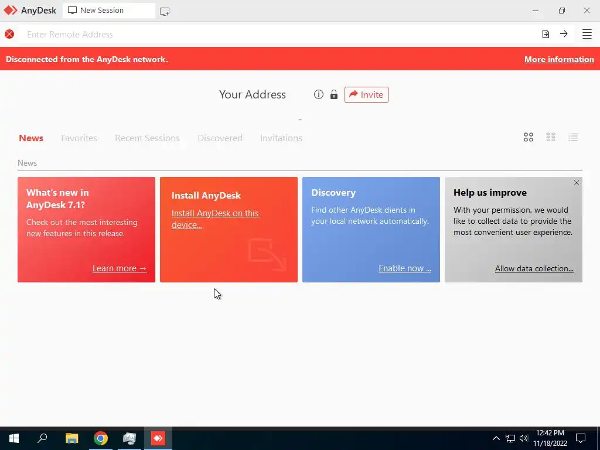The height and width of the screenshot is (450, 600).
Task: Click Disconnected from the AnyDesk network message
Action: tap(87, 59)
